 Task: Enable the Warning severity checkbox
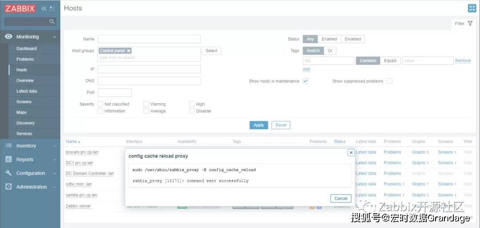[146, 104]
